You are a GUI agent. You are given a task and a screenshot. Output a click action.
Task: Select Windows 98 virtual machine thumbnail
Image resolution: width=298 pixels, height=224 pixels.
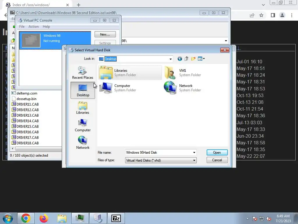pyautogui.click(x=31, y=40)
